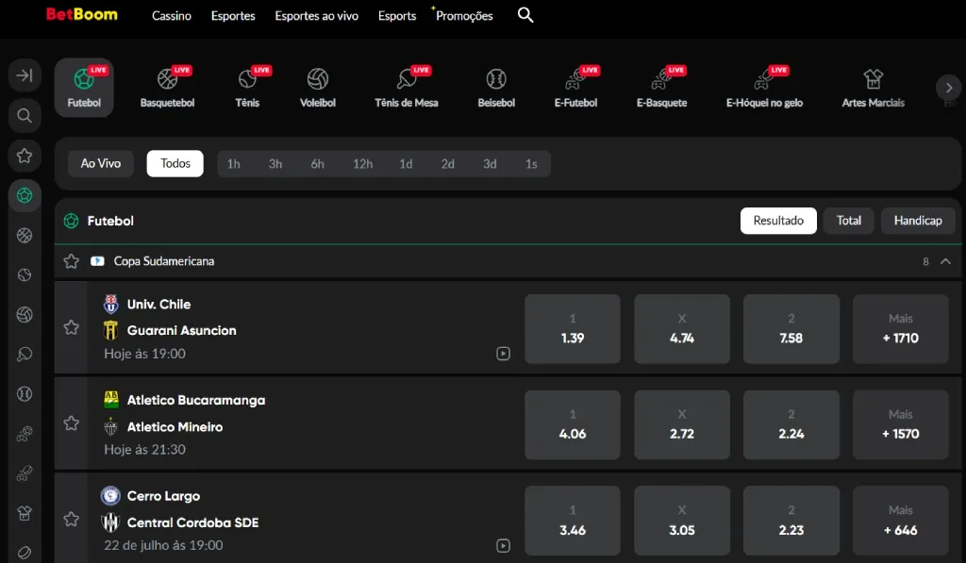Choose Basquetebol sport category
The height and width of the screenshot is (563, 966).
pyautogui.click(x=168, y=88)
